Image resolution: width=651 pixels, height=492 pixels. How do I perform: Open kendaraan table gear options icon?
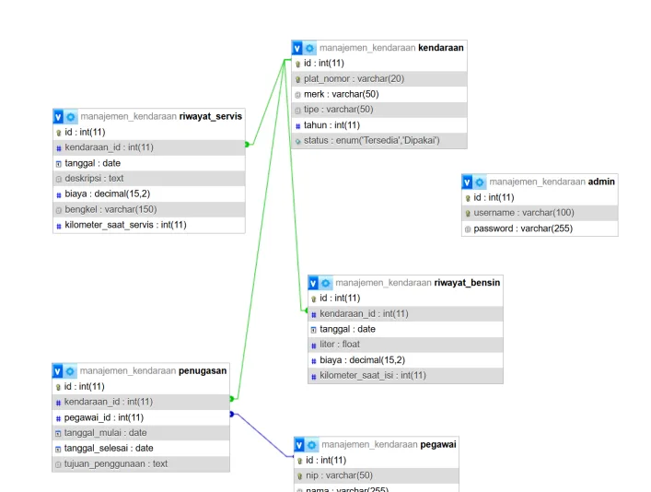coord(309,48)
